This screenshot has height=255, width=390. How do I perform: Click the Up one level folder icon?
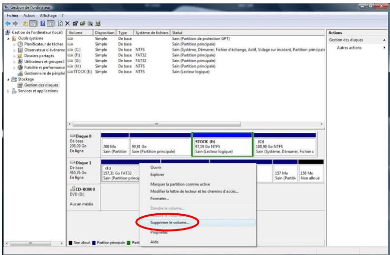[26, 24]
